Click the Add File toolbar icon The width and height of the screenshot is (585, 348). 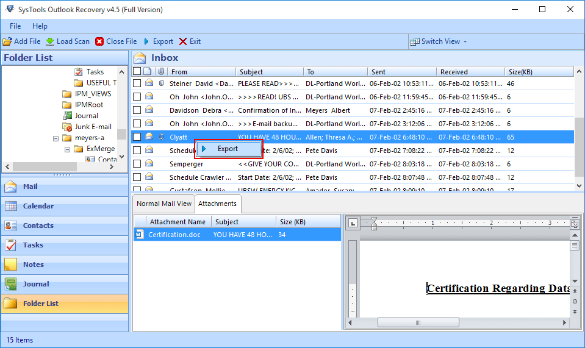pos(7,41)
